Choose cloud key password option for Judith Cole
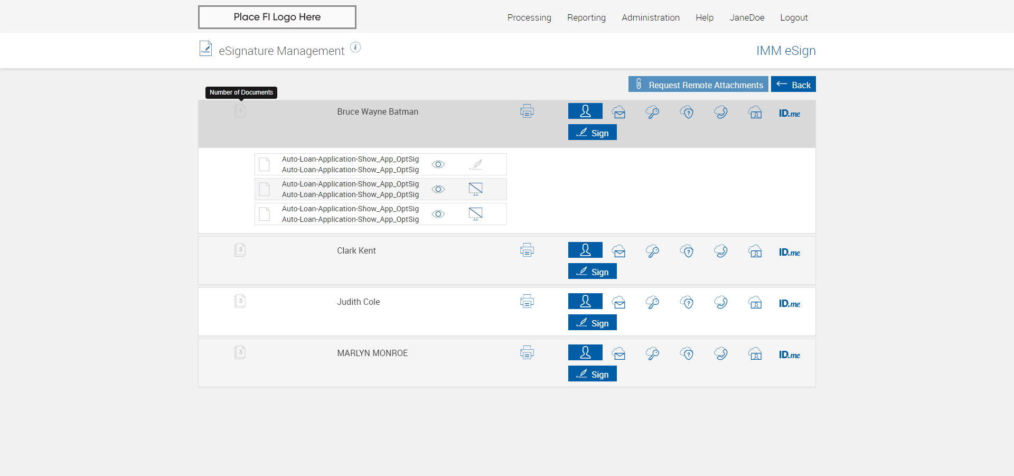The image size is (1014, 476). [x=653, y=302]
